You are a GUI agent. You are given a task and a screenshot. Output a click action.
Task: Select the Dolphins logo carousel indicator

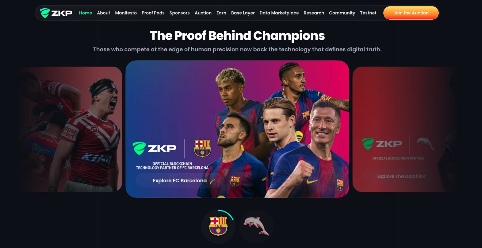(x=256, y=226)
